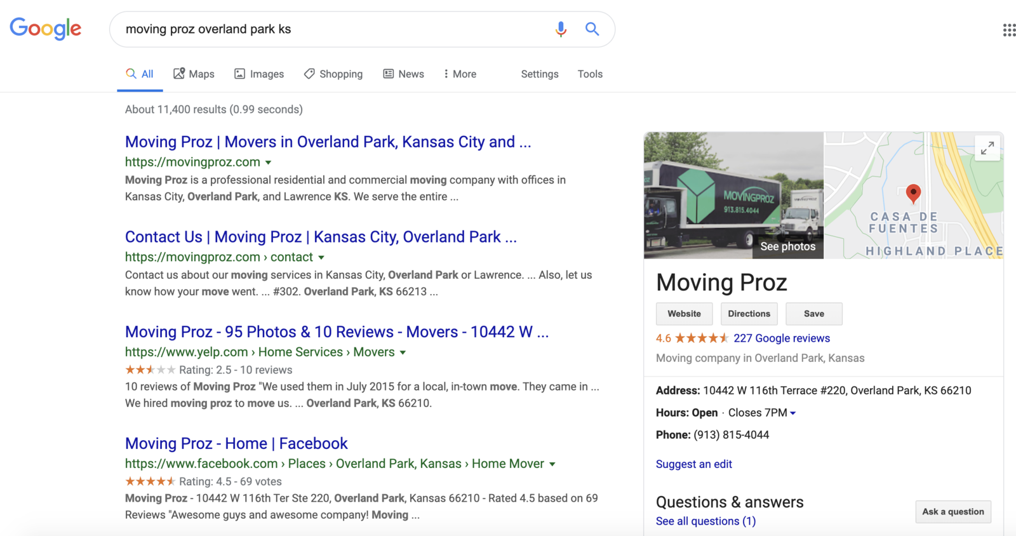This screenshot has width=1016, height=536.
Task: Start voice search with microphone icon
Action: pyautogui.click(x=561, y=29)
